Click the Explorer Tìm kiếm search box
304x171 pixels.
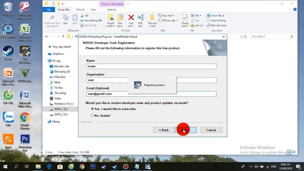point(272,37)
